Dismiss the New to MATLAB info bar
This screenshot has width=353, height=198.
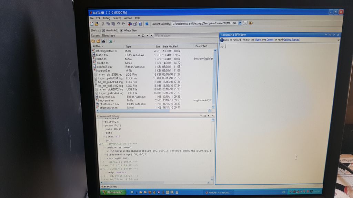coord(339,40)
